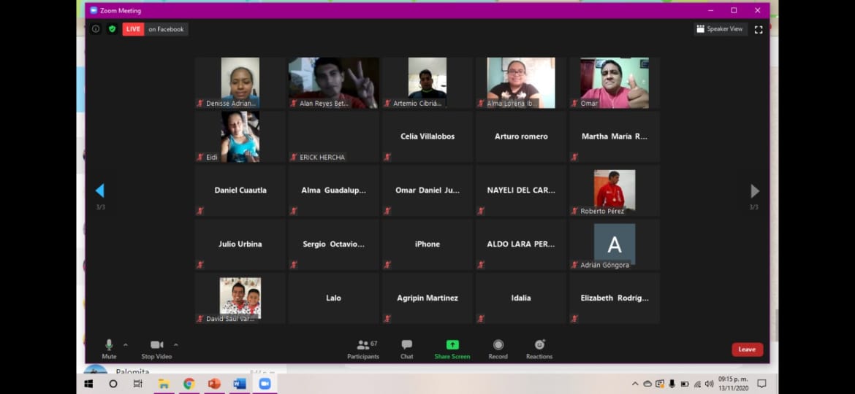The height and width of the screenshot is (394, 855).
Task: Open PowerPoint from the Windows taskbar
Action: click(214, 384)
